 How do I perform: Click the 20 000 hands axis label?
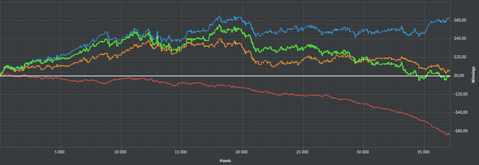[241, 152]
